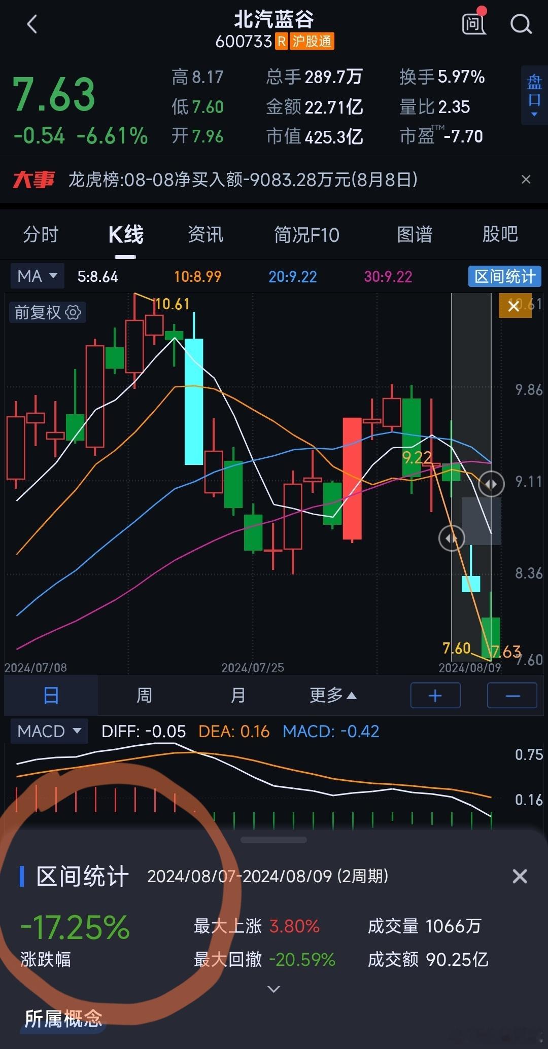Dismiss the 龙虎榜 news banner
Image resolution: width=548 pixels, height=1049 pixels.
[526, 179]
